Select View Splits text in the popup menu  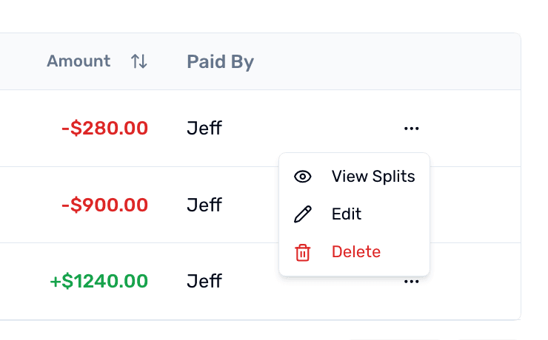click(x=373, y=177)
